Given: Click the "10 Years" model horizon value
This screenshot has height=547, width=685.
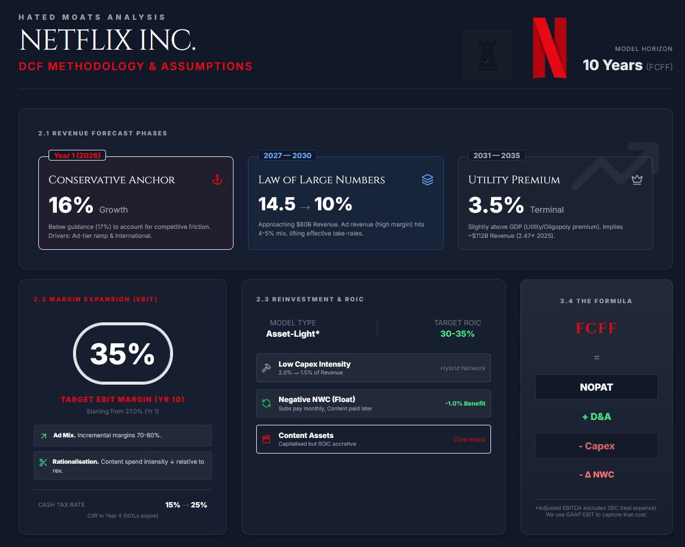Looking at the screenshot, I should [x=613, y=65].
